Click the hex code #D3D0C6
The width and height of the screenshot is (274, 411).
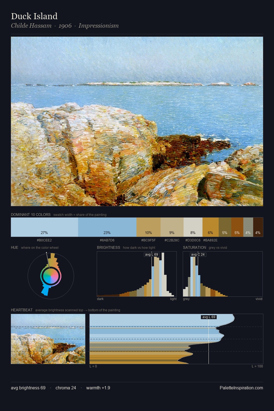pos(193,240)
